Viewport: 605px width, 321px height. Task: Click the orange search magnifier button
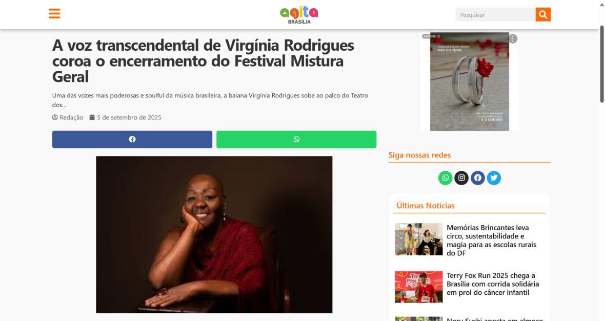point(543,15)
